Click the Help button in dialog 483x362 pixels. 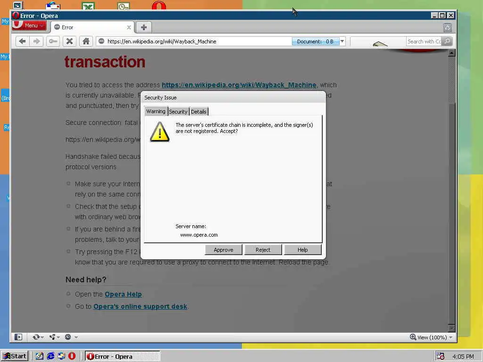302,250
